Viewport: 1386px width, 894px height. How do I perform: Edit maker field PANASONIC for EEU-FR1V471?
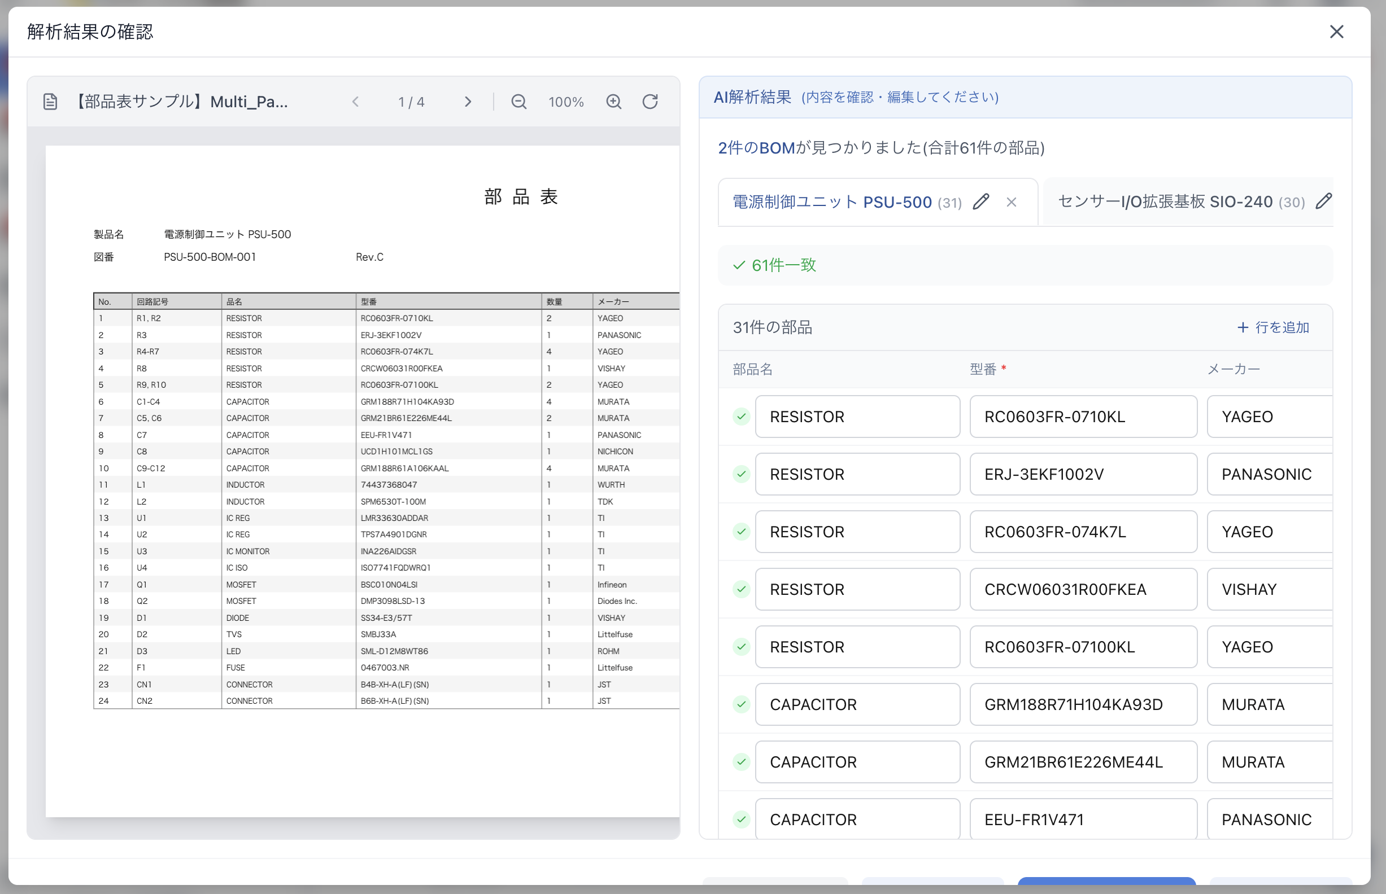[1270, 818]
